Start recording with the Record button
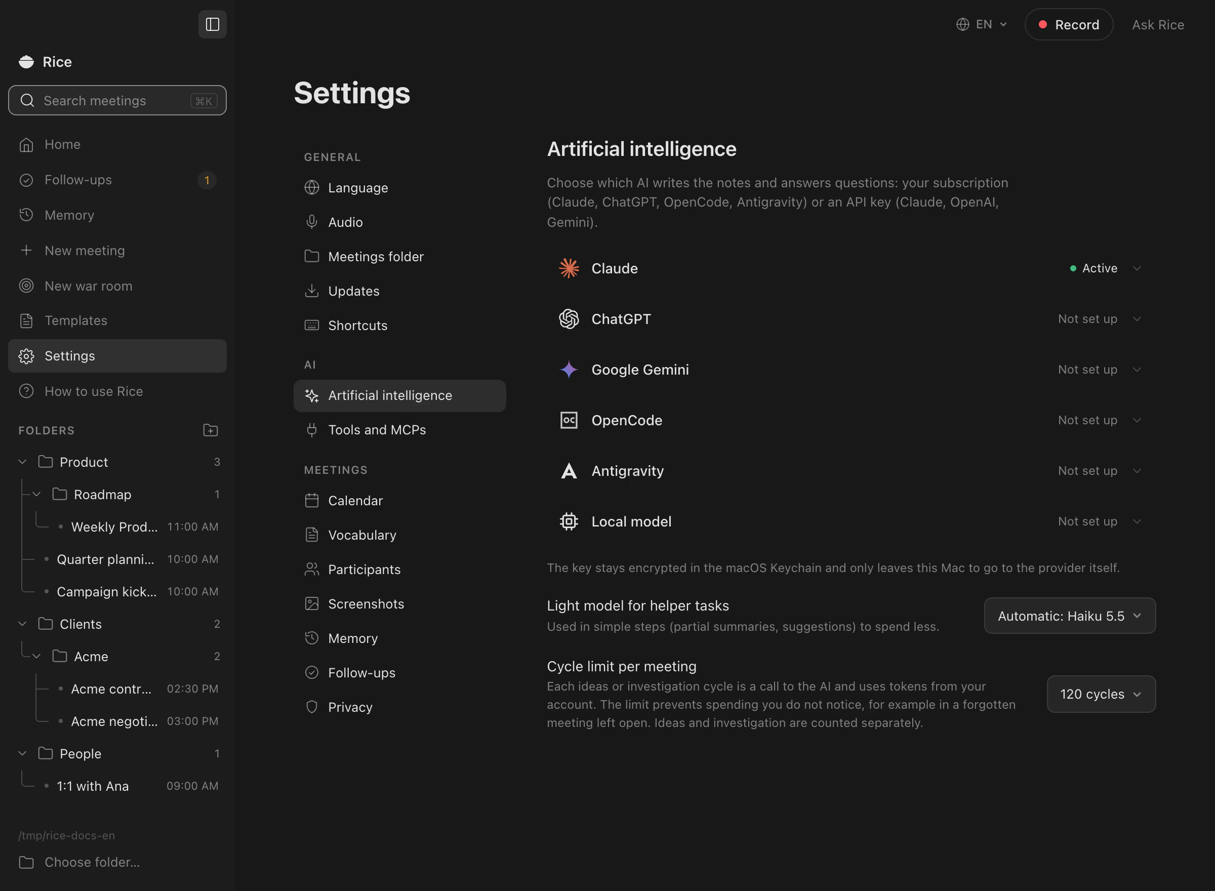The height and width of the screenshot is (891, 1215). 1069,24
